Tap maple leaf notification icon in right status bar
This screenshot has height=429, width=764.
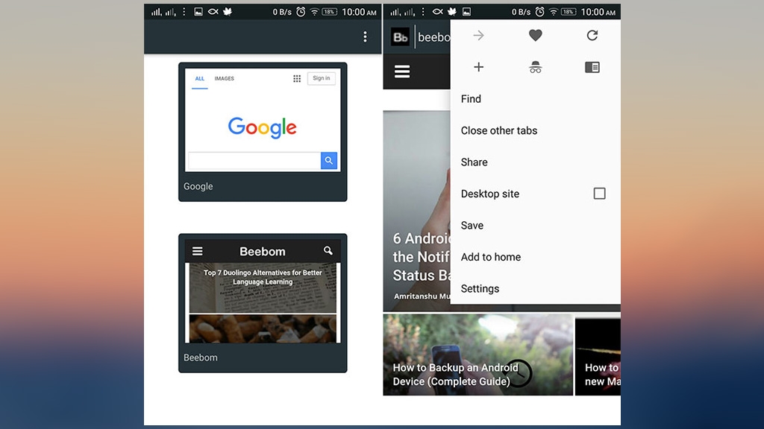[x=452, y=12]
